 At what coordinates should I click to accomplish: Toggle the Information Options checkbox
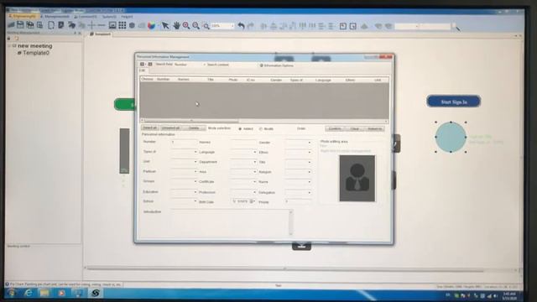[261, 65]
